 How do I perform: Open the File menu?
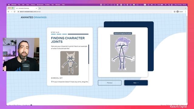(19, 5)
